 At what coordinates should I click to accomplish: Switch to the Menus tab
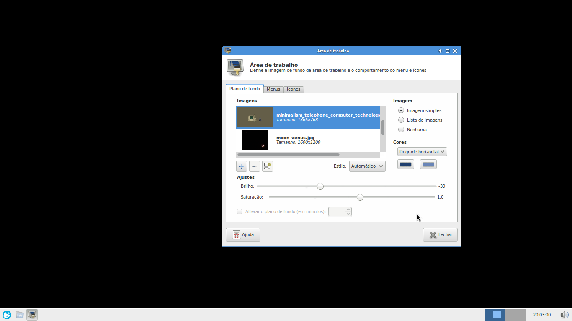click(273, 89)
